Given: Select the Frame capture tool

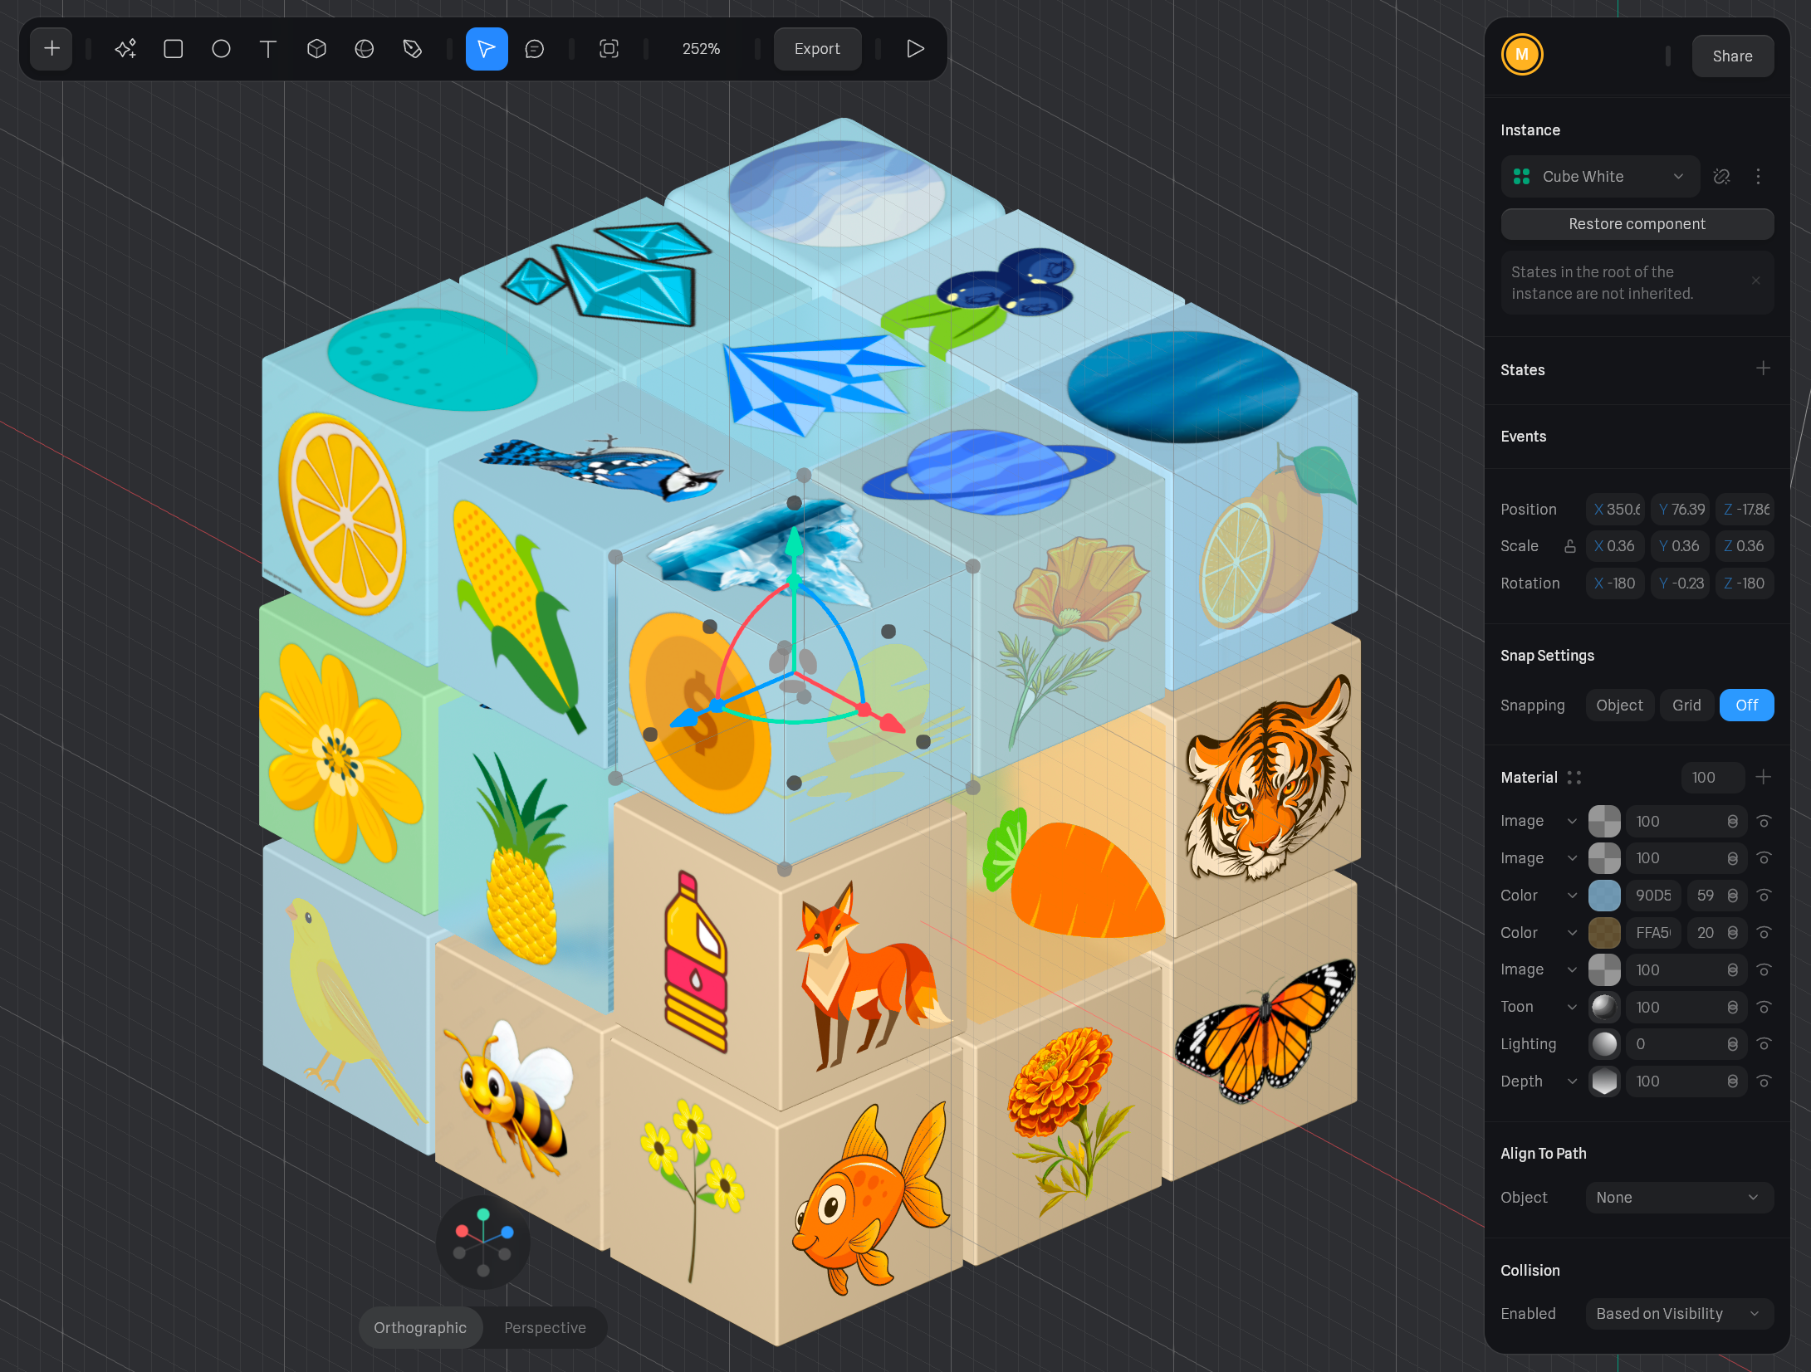Looking at the screenshot, I should click(x=609, y=49).
